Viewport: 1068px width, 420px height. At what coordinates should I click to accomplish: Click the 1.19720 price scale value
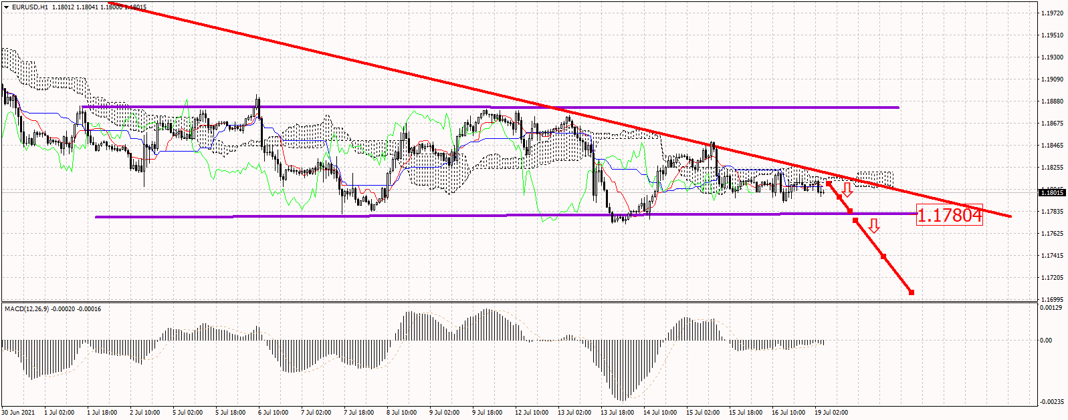pos(1052,13)
